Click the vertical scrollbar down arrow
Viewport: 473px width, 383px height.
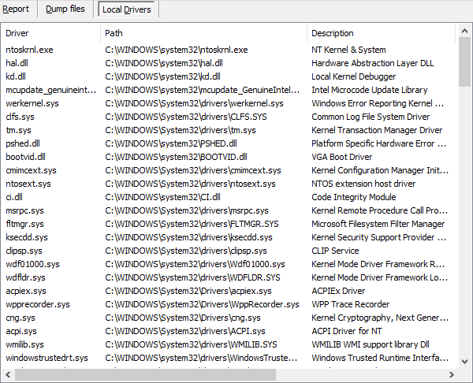[x=464, y=361]
